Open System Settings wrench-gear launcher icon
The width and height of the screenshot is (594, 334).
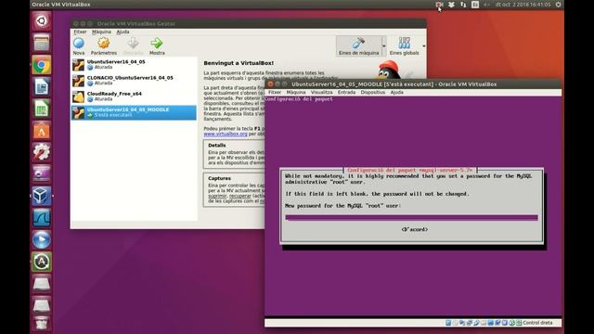point(41,152)
